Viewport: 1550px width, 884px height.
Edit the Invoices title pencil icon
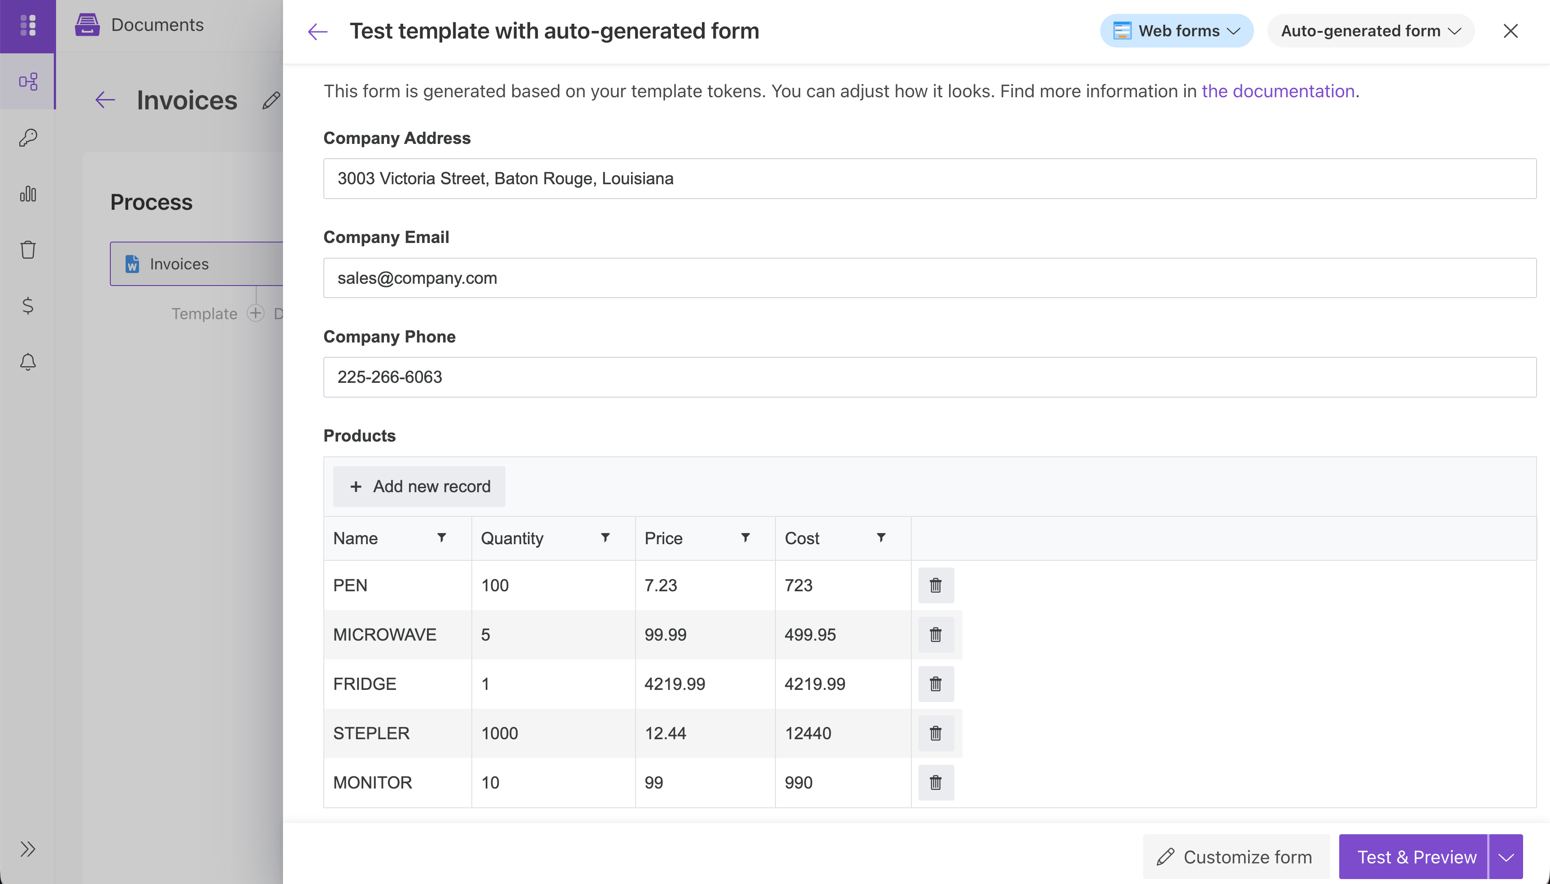tap(271, 100)
